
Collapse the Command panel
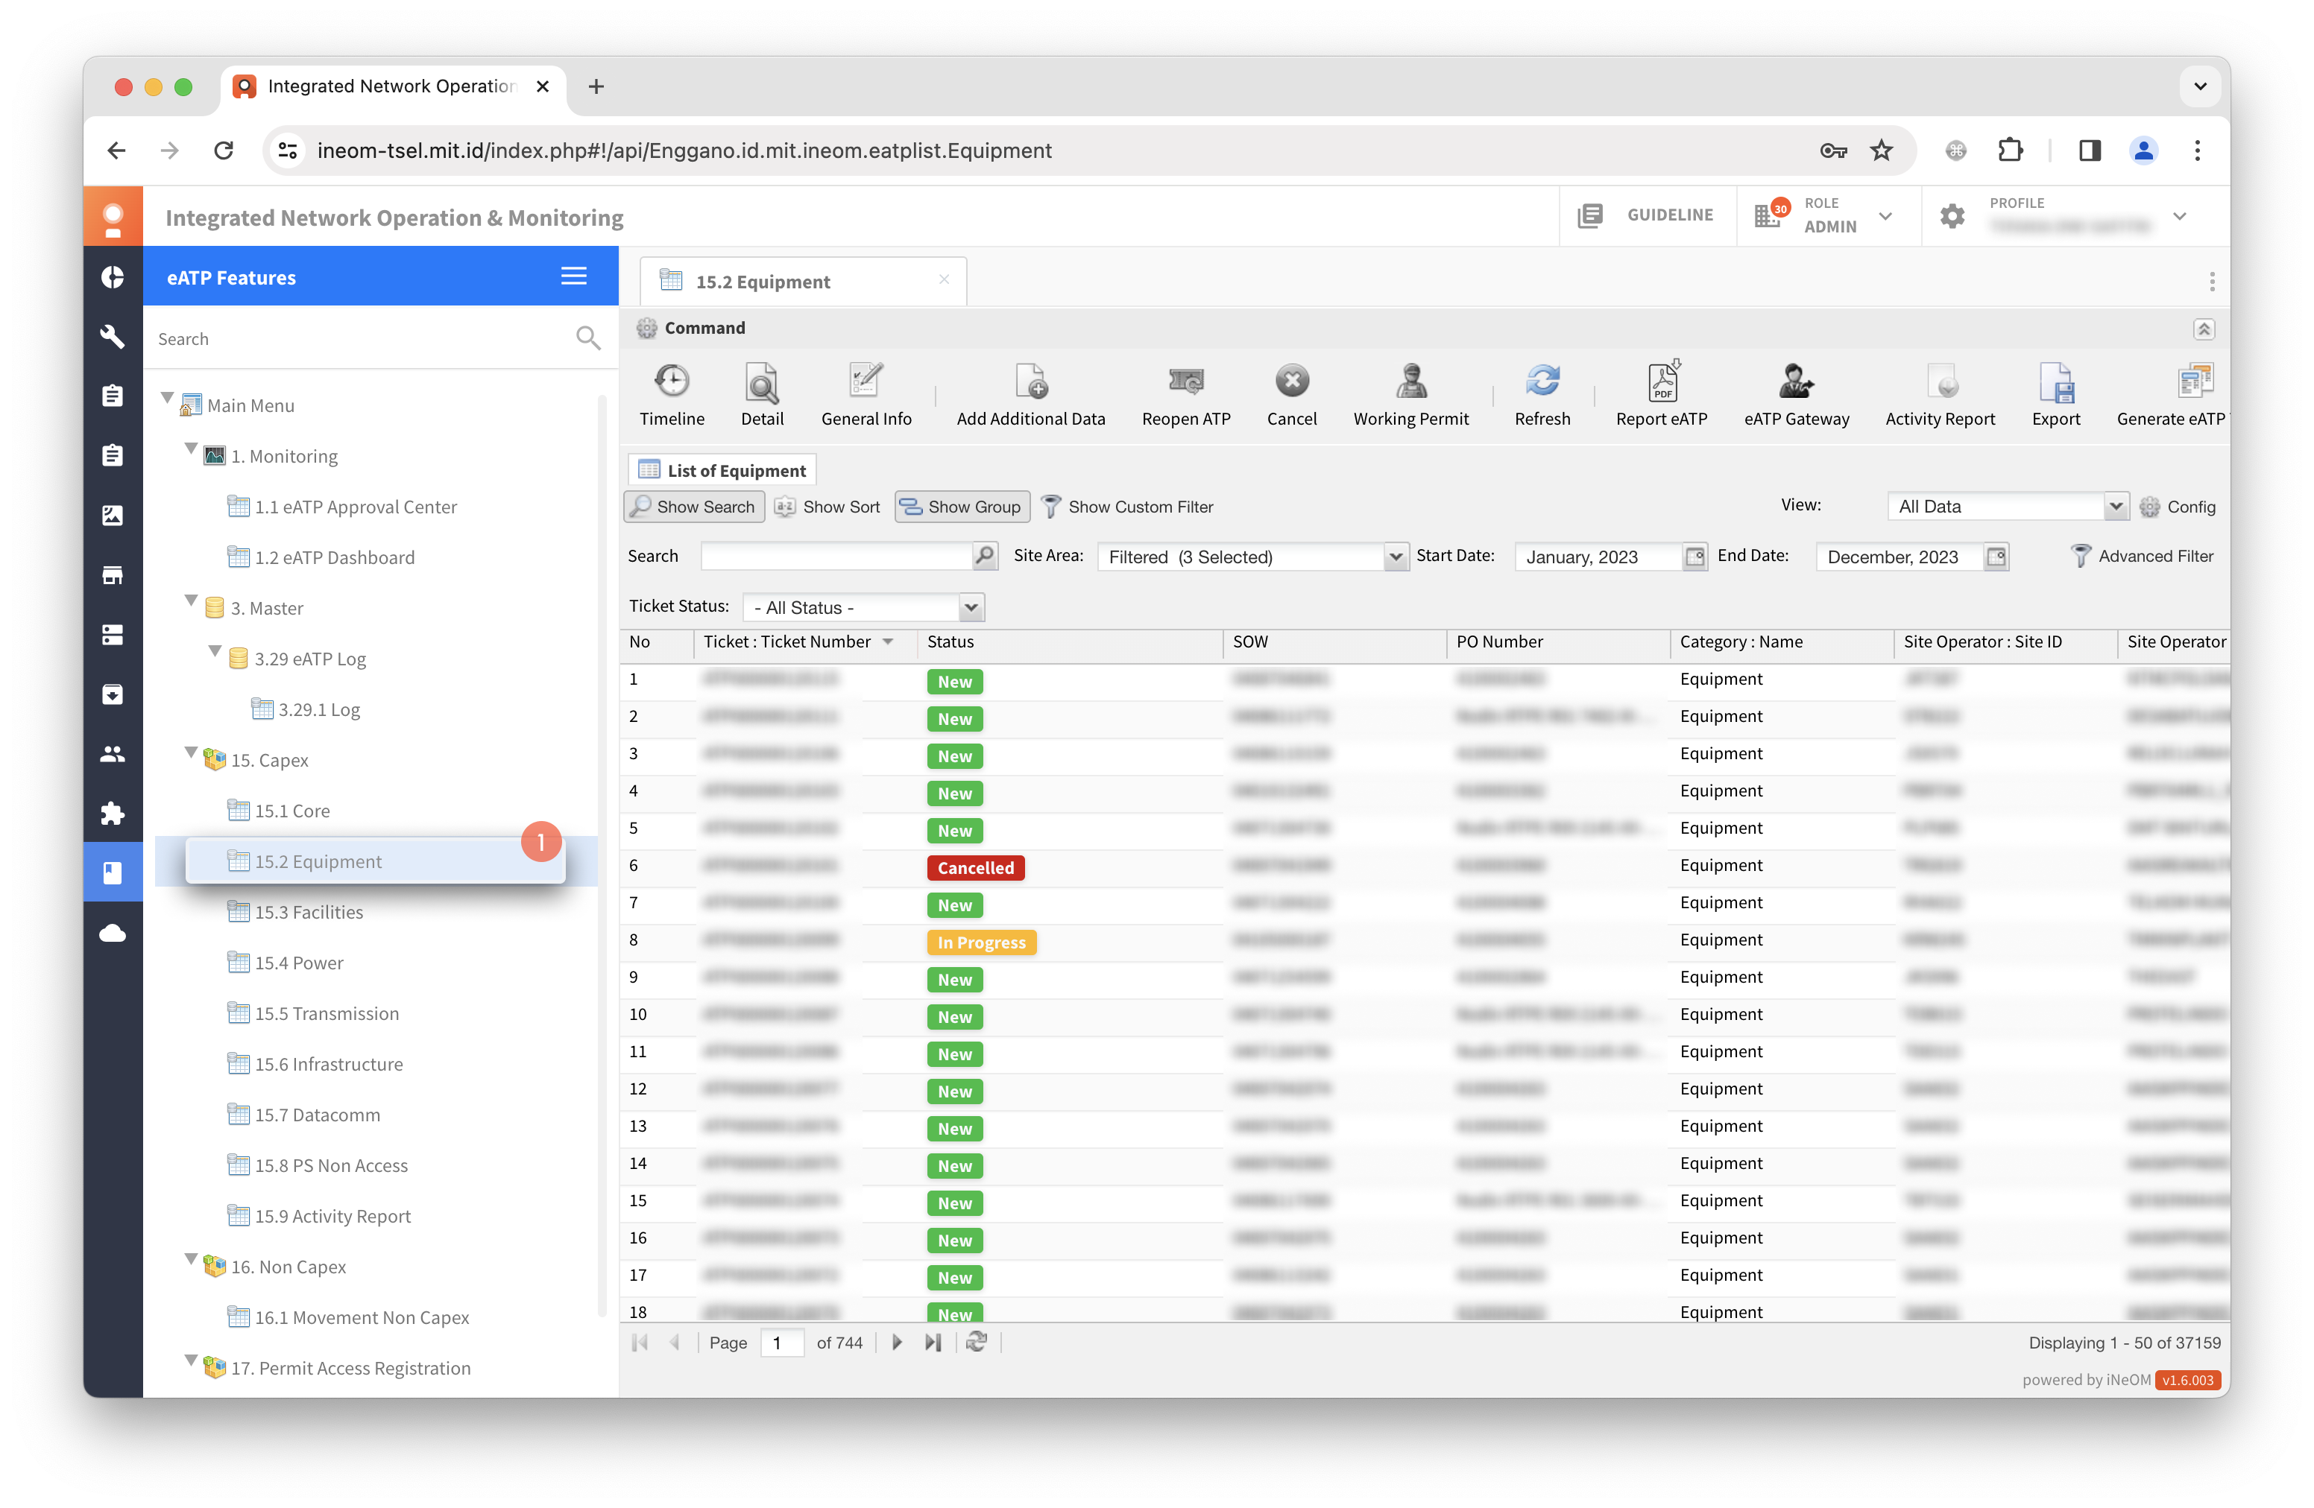tap(2203, 329)
